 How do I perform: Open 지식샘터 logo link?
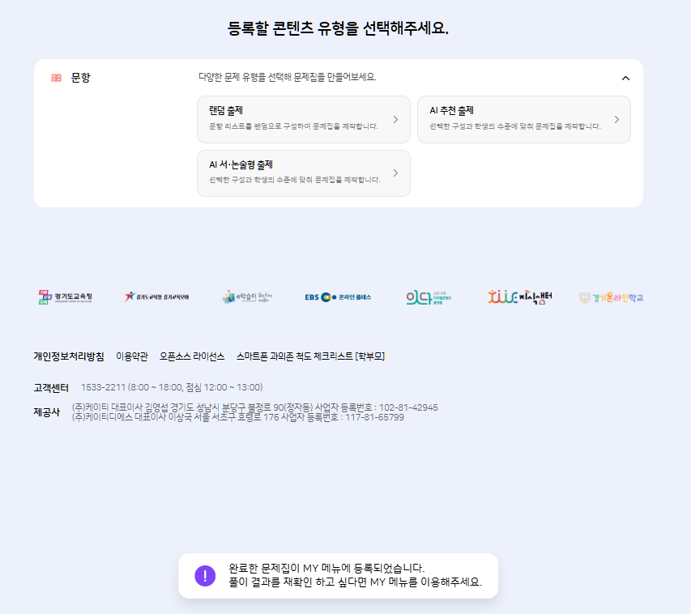(x=519, y=297)
